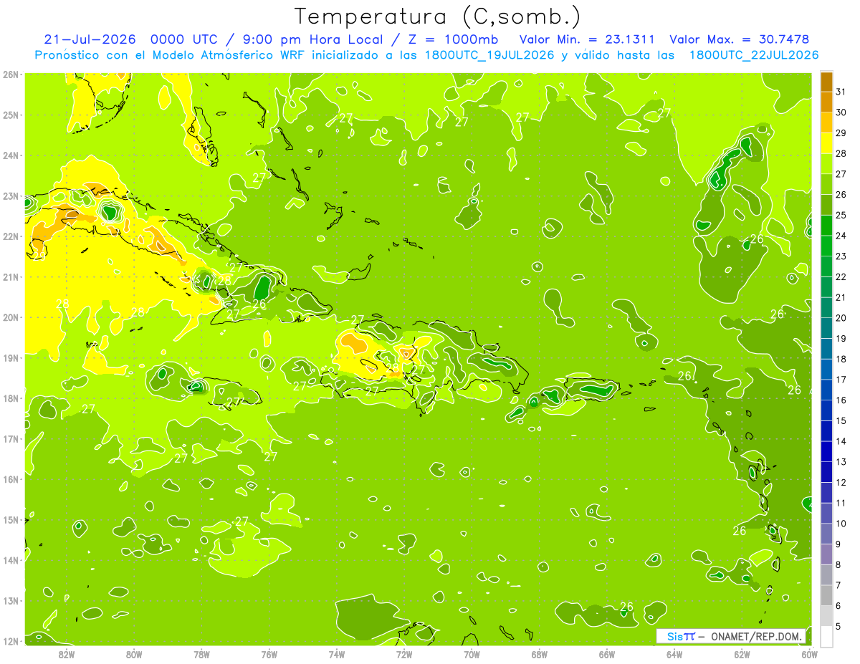Click the '26N' latitude axis label
The height and width of the screenshot is (664, 860).
pos(11,74)
